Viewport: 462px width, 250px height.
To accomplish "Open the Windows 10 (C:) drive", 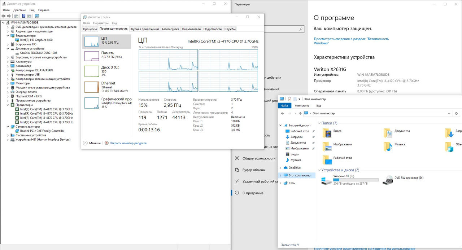I will tap(327, 180).
